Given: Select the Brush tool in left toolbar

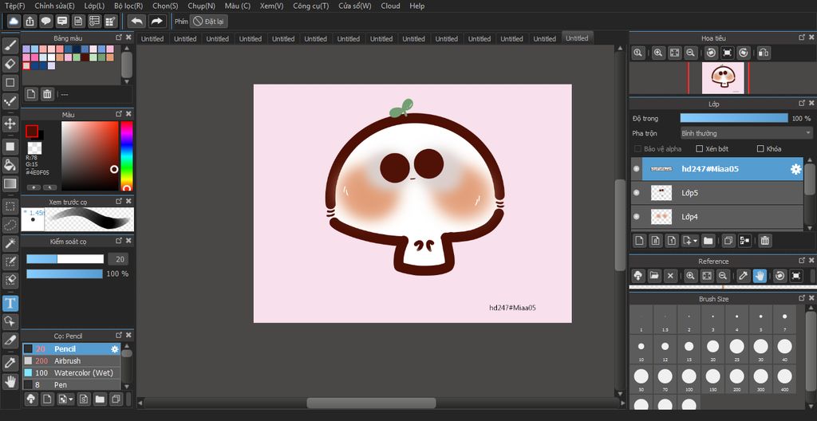Looking at the screenshot, I should 10,46.
